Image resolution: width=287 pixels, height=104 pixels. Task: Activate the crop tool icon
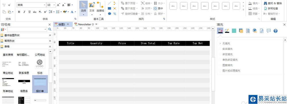point(115,14)
